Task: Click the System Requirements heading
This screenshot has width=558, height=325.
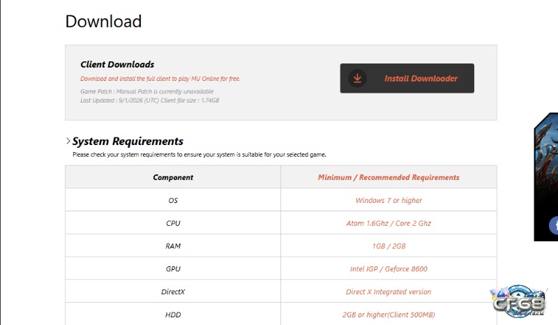Action: 128,142
